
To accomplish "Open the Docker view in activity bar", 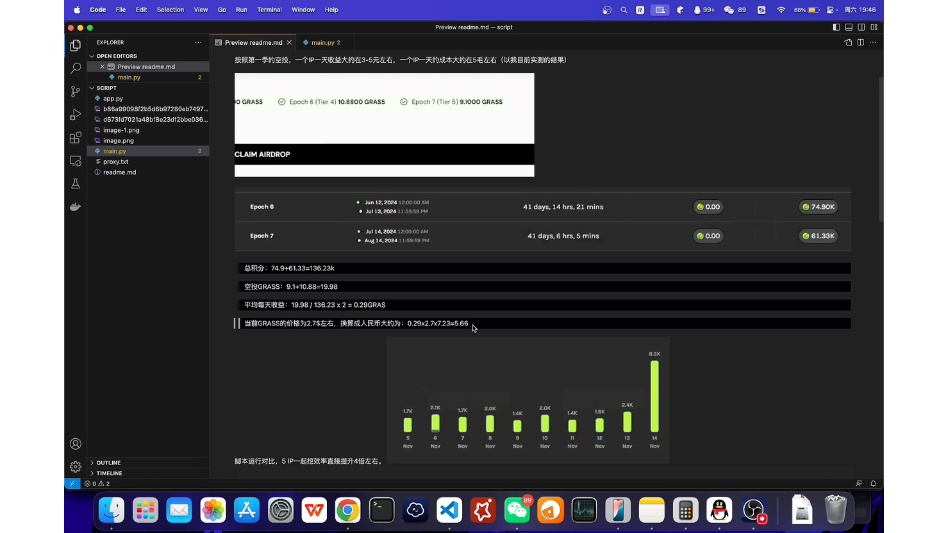I will [76, 206].
